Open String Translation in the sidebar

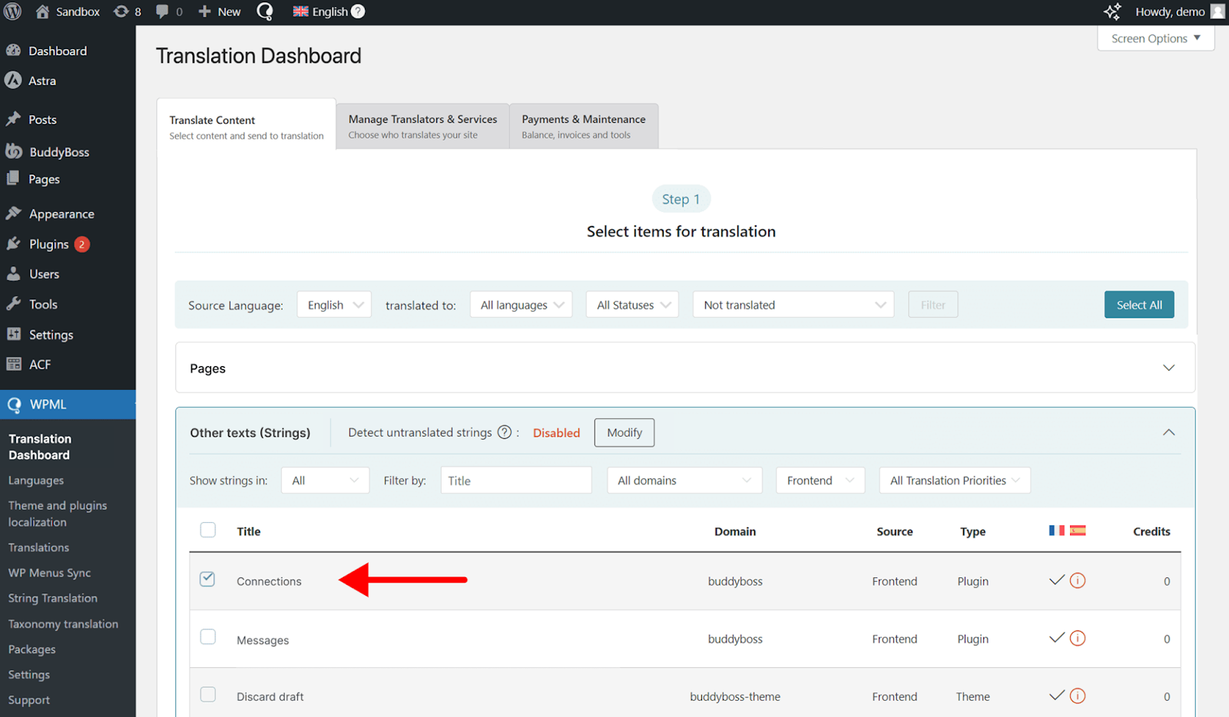[53, 598]
